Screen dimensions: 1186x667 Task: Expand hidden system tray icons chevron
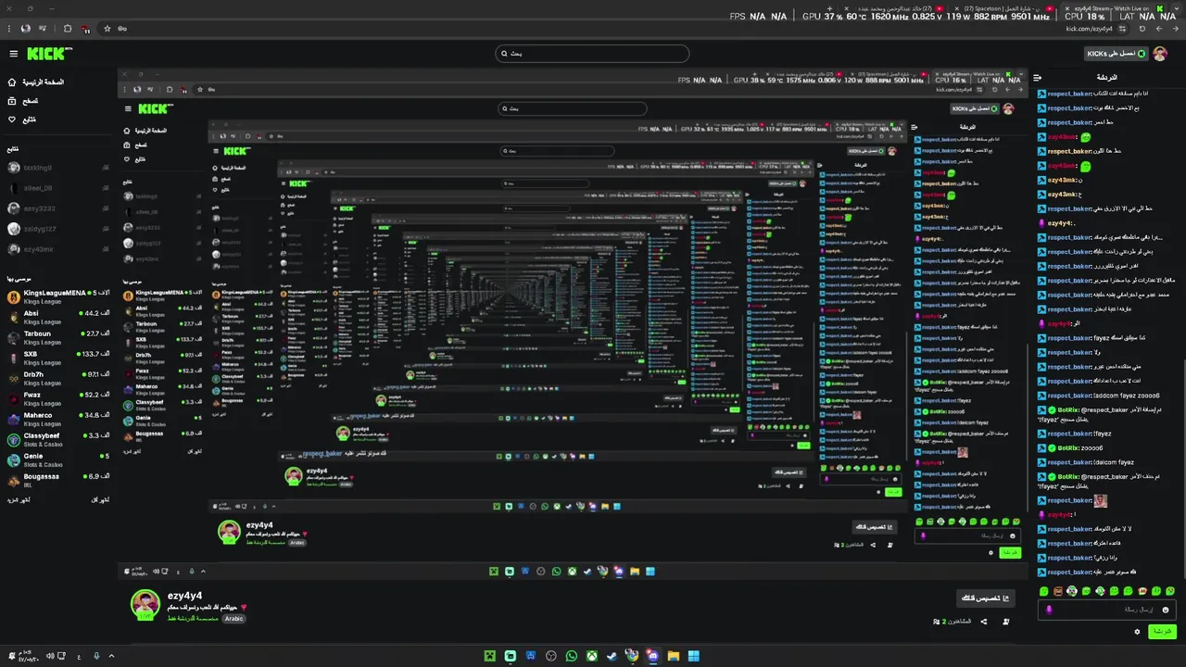112,656
